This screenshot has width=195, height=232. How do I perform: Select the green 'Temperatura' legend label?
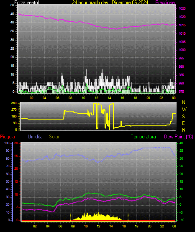(144, 137)
